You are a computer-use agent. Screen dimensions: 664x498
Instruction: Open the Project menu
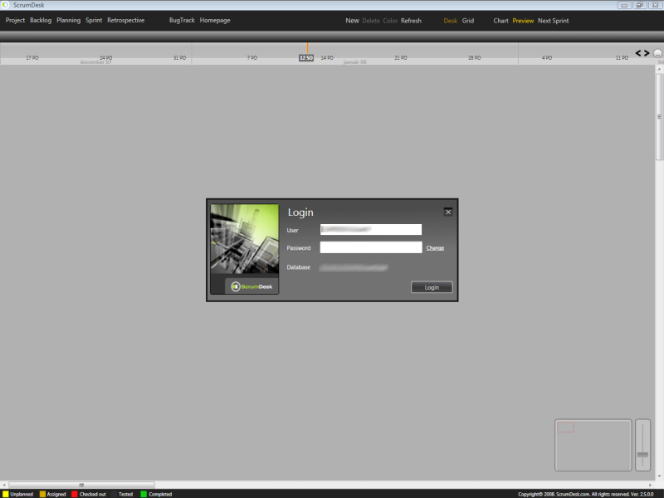pos(15,20)
